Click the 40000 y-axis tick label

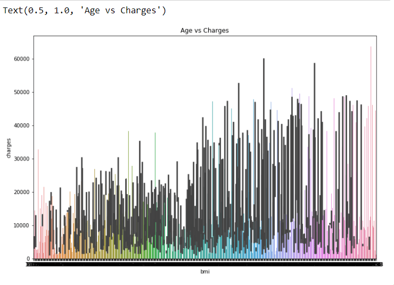[x=21, y=125]
